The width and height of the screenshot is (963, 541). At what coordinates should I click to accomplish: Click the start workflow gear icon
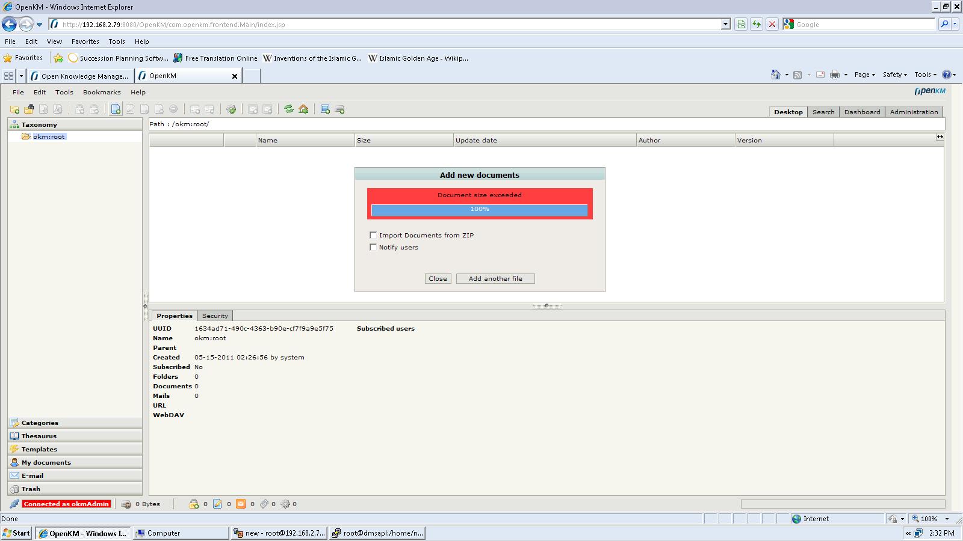tap(231, 109)
